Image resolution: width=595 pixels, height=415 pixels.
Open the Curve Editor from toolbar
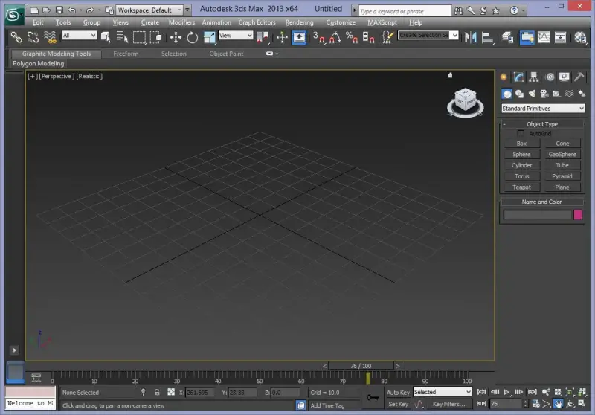point(544,37)
